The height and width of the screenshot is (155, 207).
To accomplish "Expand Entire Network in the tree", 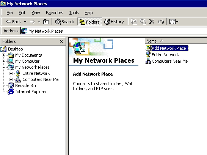I will tap(11, 73).
